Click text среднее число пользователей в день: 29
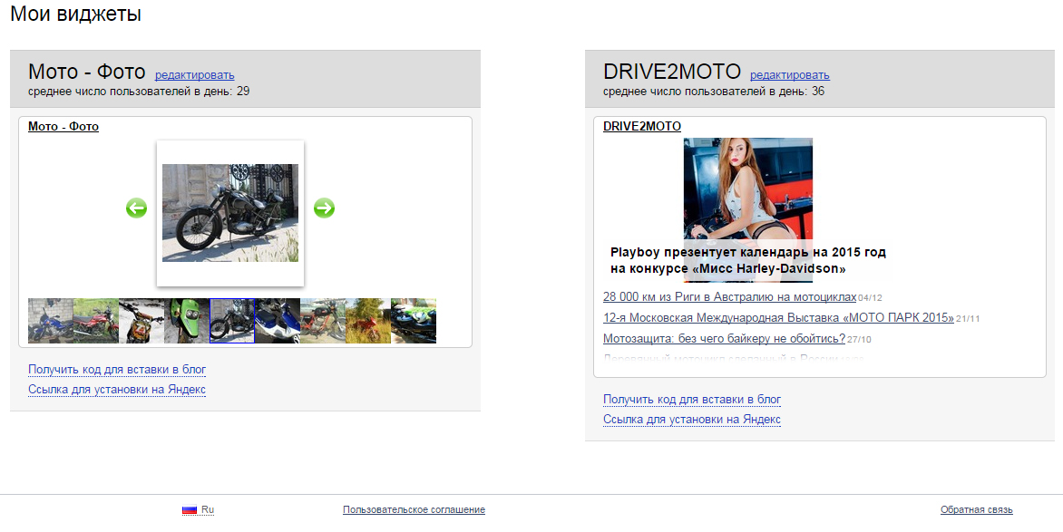 click(139, 92)
